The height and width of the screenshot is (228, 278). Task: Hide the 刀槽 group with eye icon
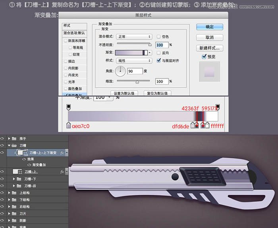2,145
